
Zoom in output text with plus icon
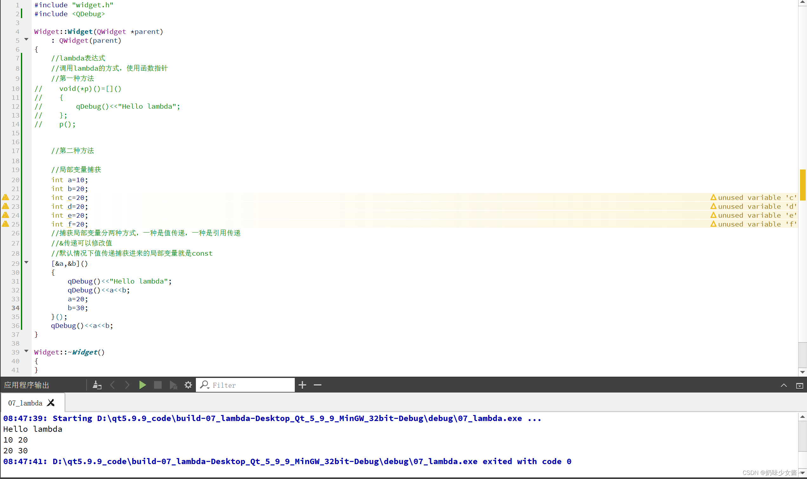tap(302, 385)
